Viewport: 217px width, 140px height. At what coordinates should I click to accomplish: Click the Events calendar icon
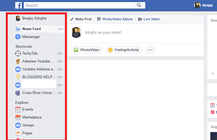[x=18, y=109]
